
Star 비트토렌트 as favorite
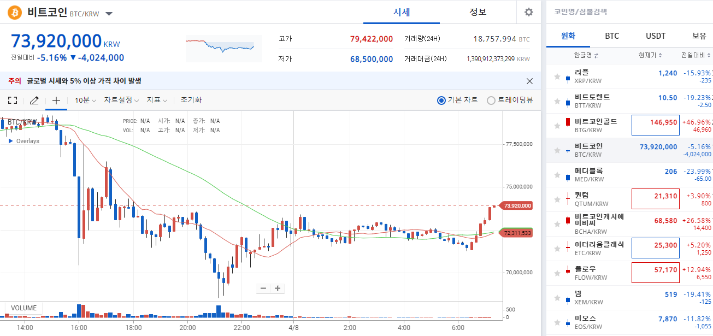click(x=557, y=101)
